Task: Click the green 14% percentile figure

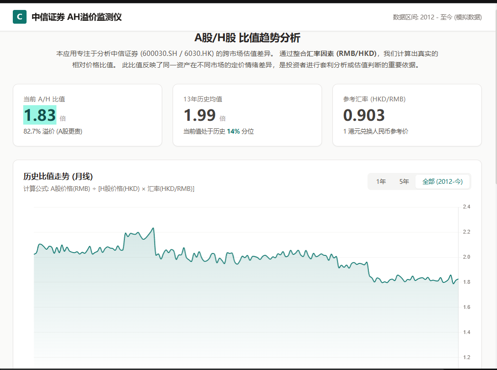Action: 233,131
